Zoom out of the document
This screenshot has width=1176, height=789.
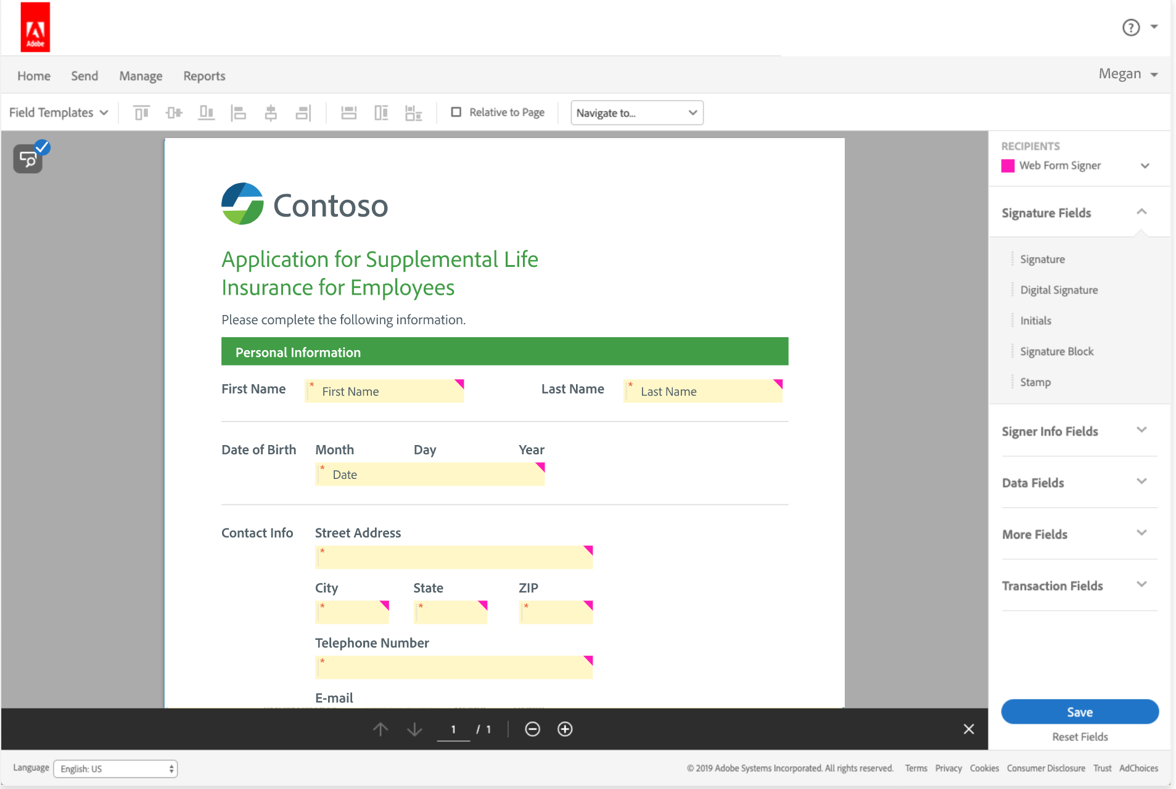click(x=532, y=729)
